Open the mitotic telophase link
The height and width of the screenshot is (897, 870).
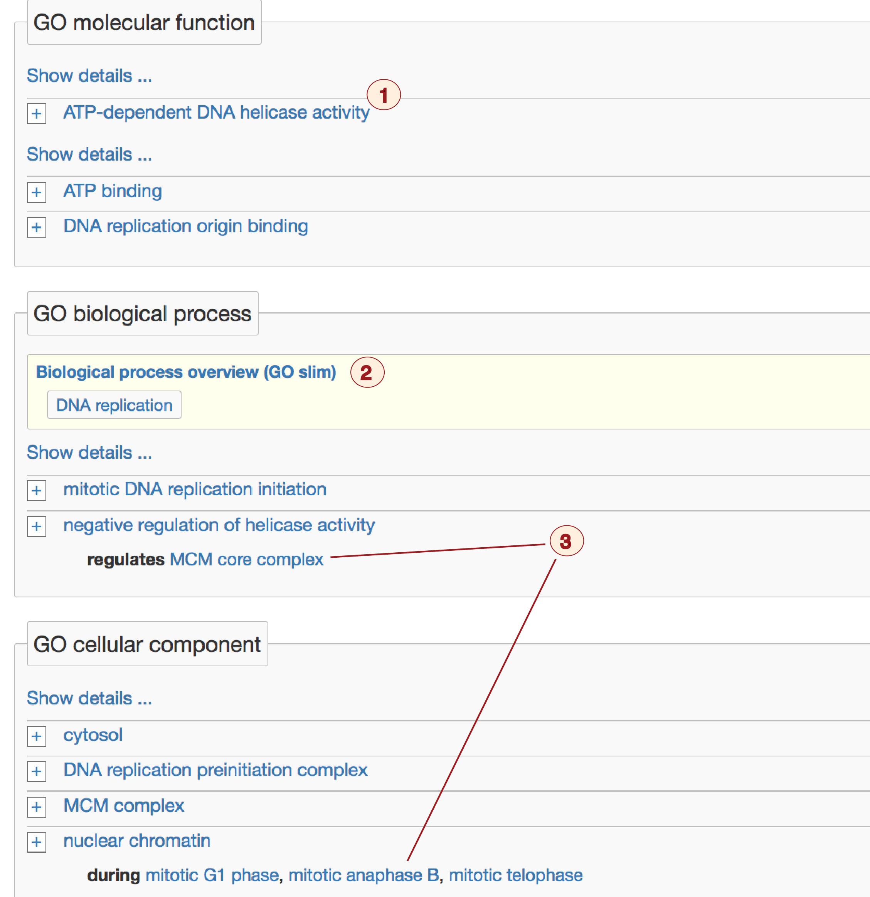click(515, 875)
